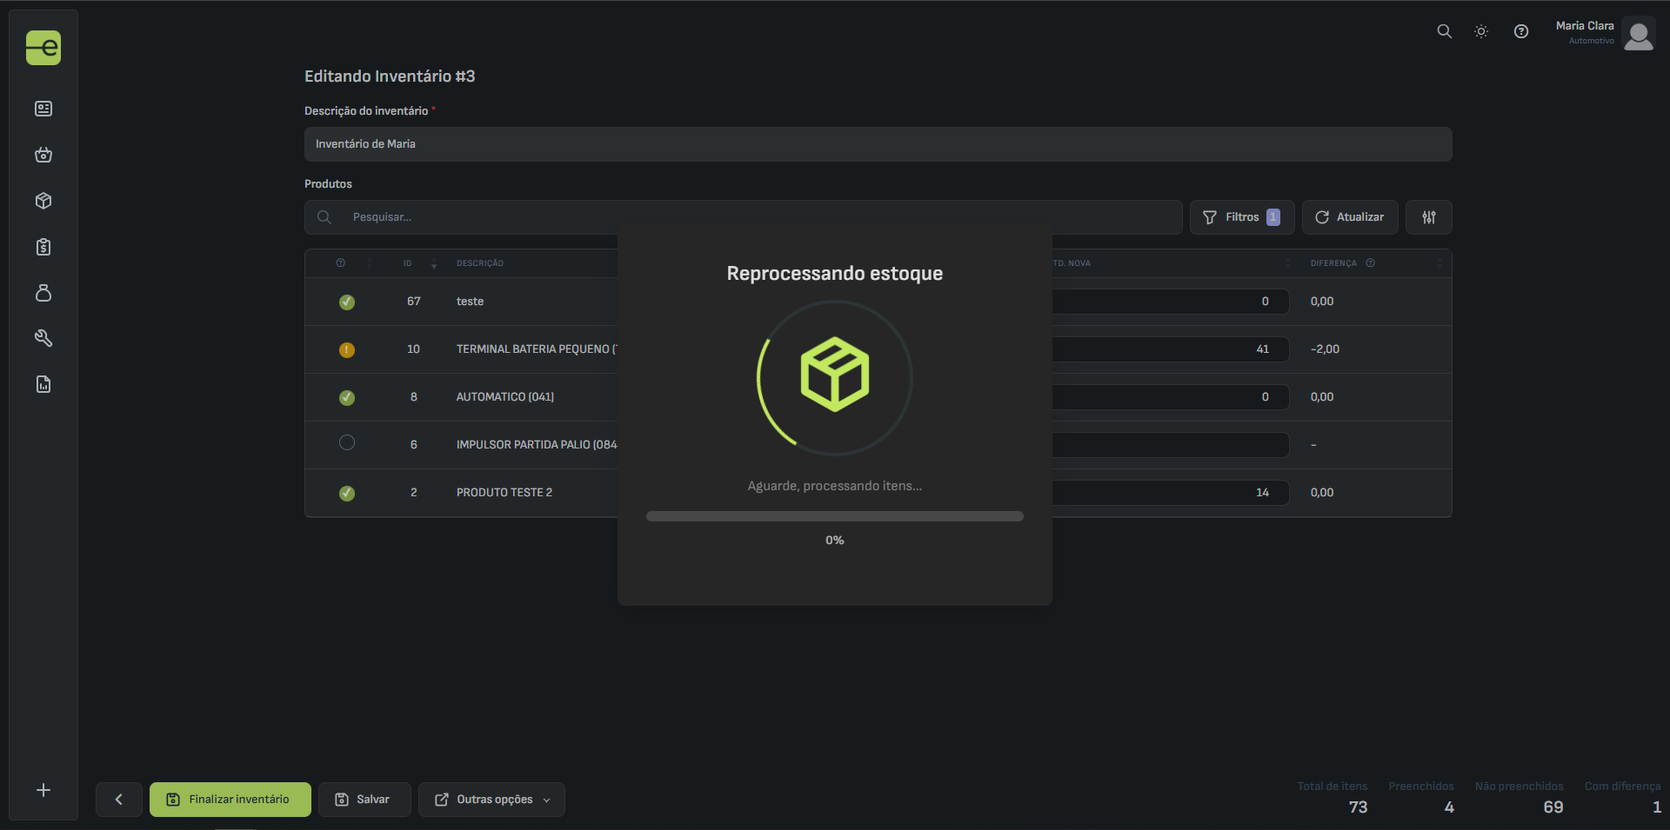Toggle green check status for teste row
Viewport: 1670px width, 830px height.
(347, 302)
